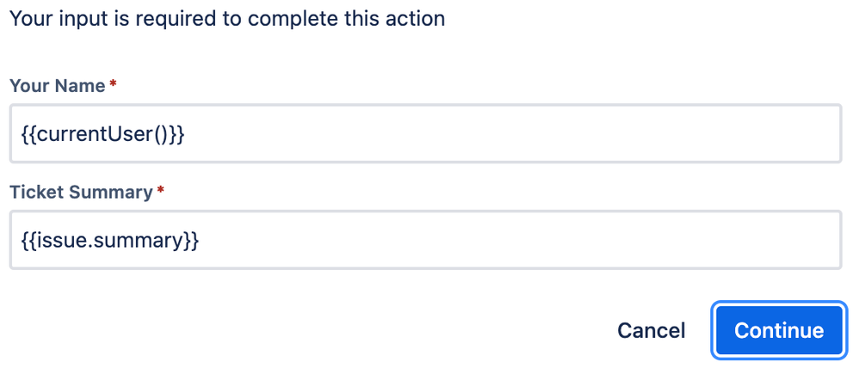Submit the form with the blue Continue button

pyautogui.click(x=779, y=330)
